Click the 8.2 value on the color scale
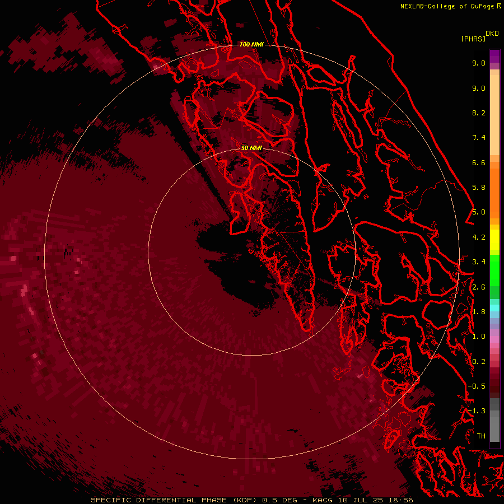This screenshot has width=504, height=504. pos(479,113)
